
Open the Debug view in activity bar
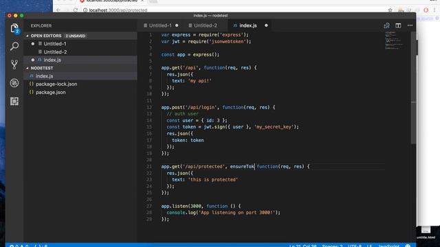(x=14, y=83)
